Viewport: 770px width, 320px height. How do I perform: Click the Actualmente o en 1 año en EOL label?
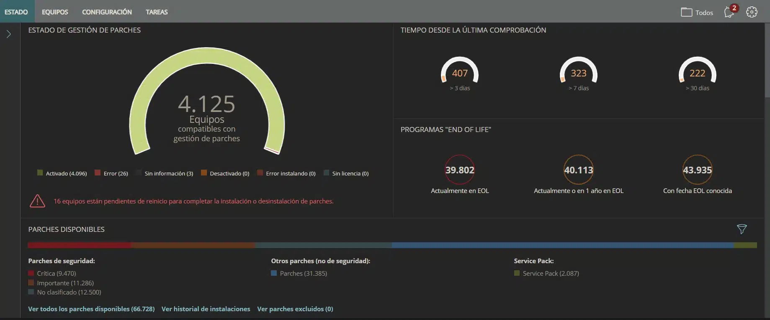coord(579,191)
